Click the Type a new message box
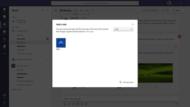 [121, 99]
